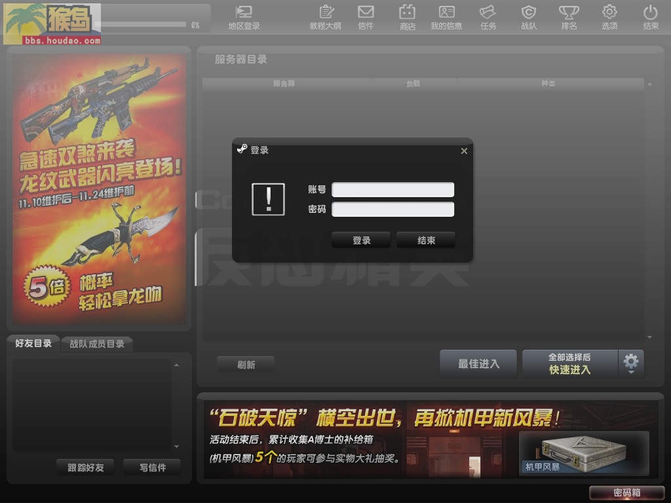Click the 密码 password input field
The height and width of the screenshot is (503, 671).
tap(393, 209)
